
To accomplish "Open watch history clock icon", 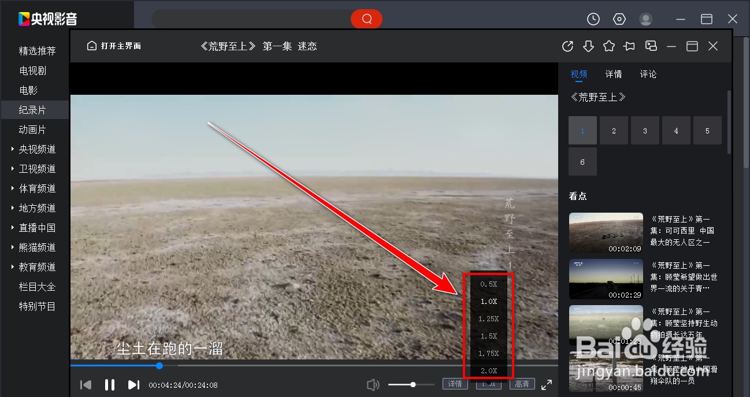I will click(x=593, y=19).
